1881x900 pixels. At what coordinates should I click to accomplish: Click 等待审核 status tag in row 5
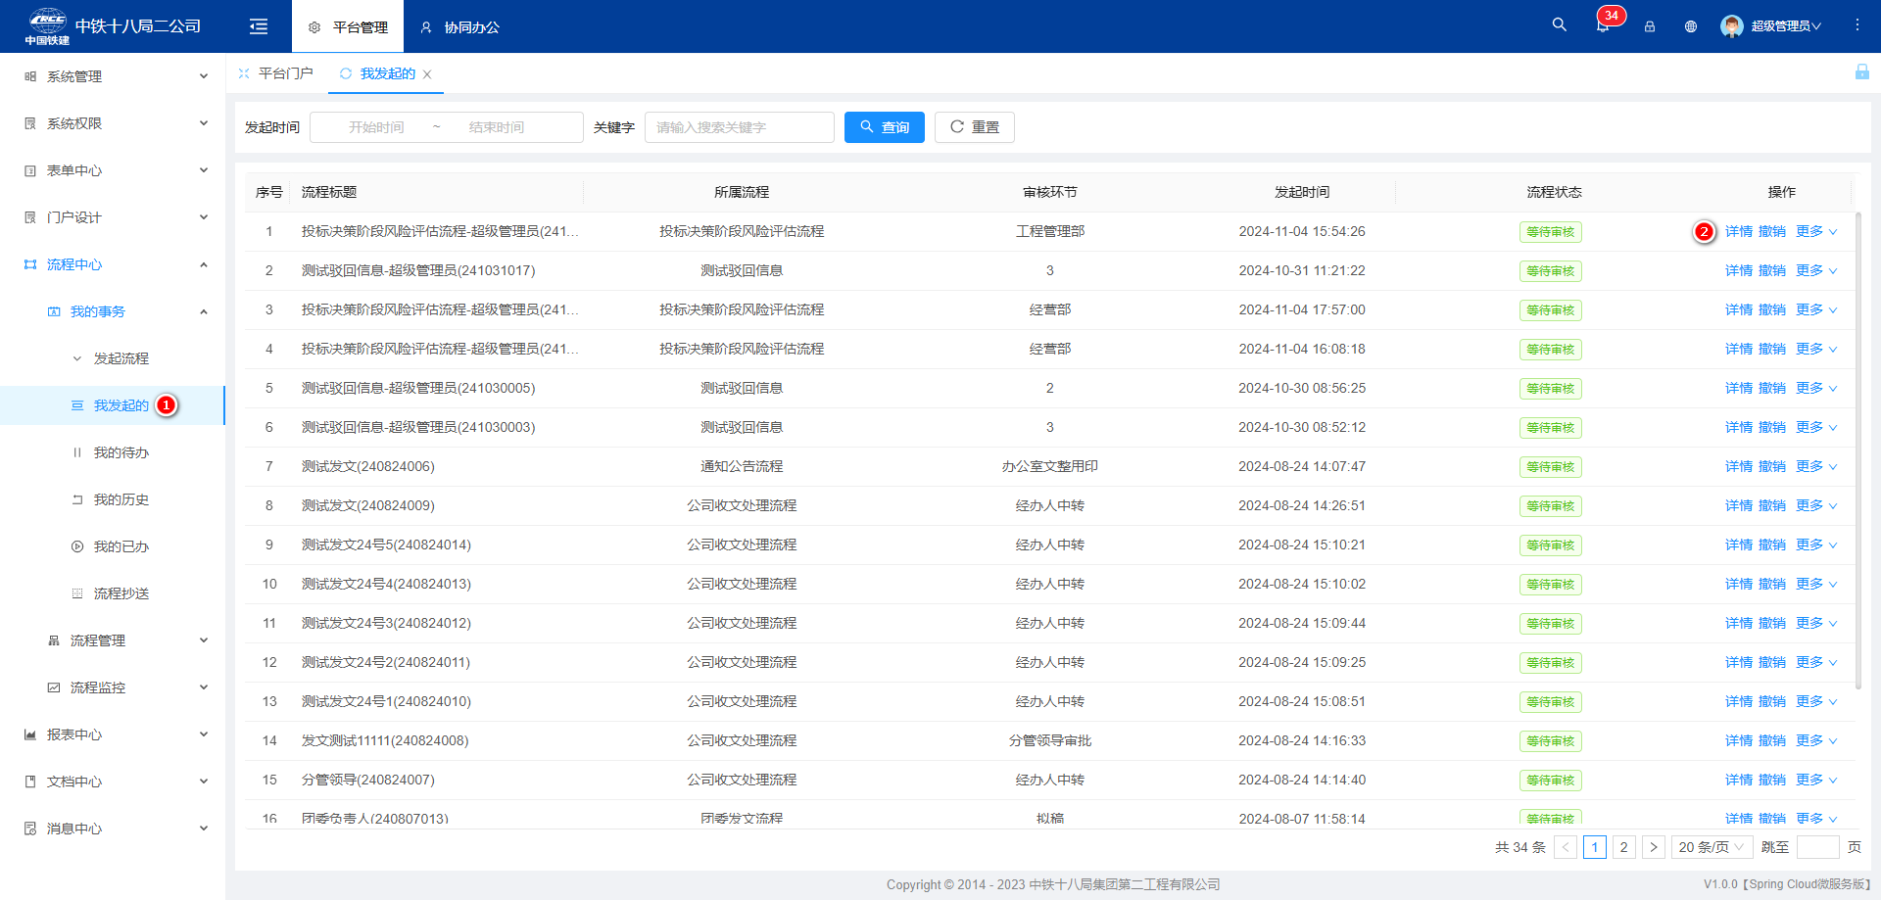coord(1551,389)
